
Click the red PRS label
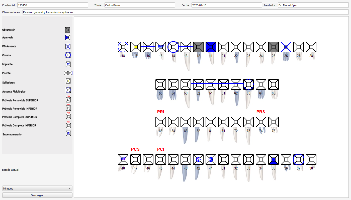click(261, 112)
